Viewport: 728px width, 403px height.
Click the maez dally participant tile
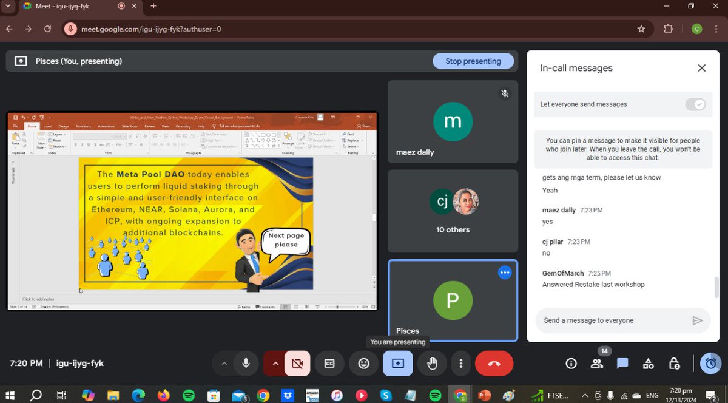(453, 121)
